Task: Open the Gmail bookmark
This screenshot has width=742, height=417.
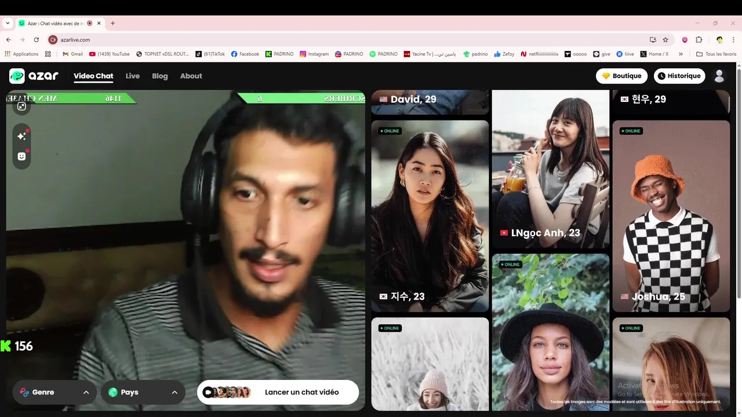Action: tap(72, 54)
